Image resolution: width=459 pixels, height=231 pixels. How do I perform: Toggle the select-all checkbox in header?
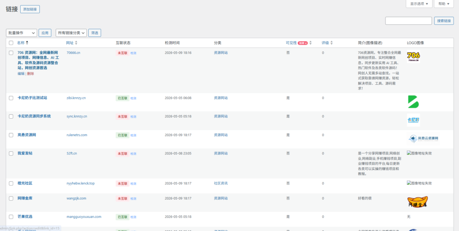point(11,43)
